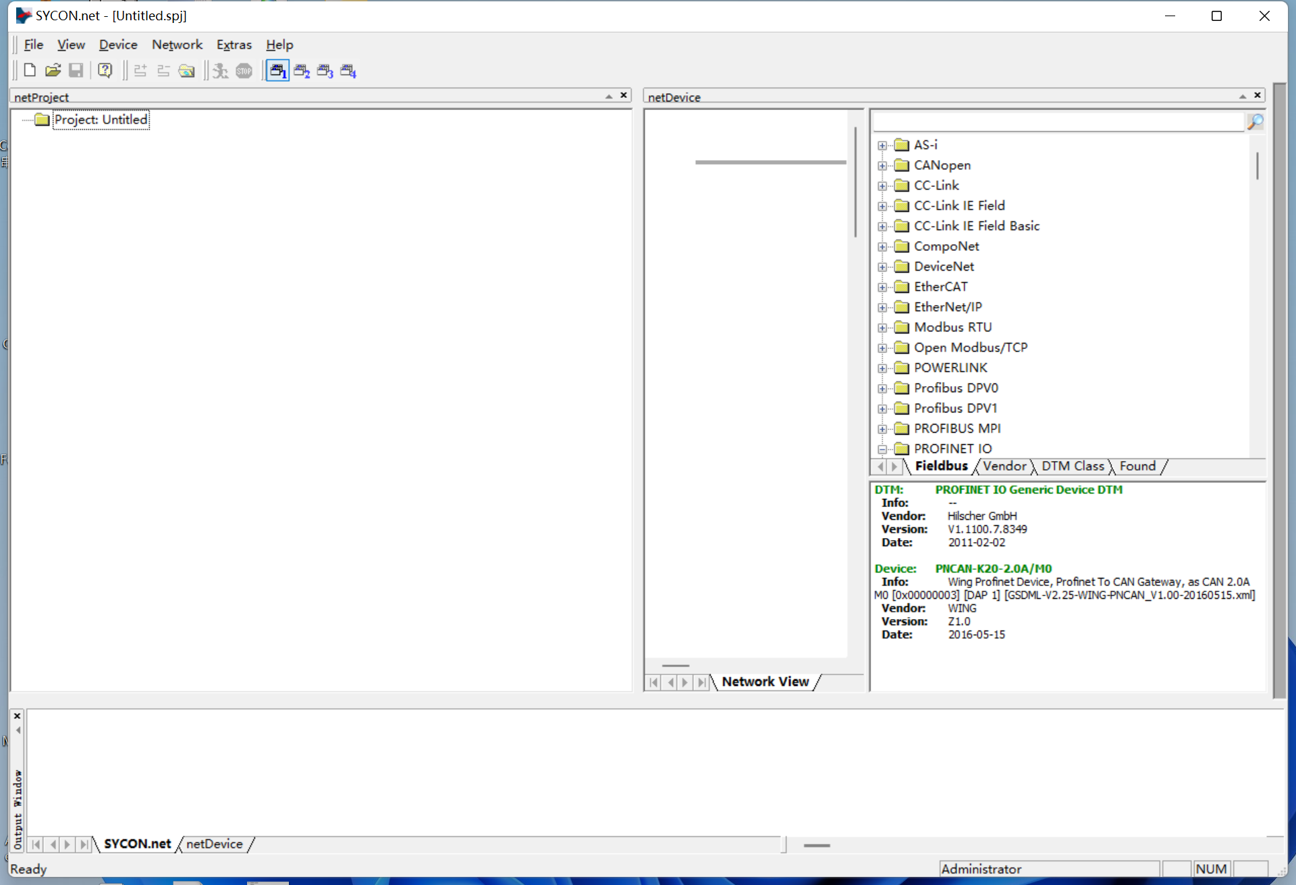Select the Project: Untitled folder icon
Image resolution: width=1296 pixels, height=885 pixels.
tap(43, 119)
